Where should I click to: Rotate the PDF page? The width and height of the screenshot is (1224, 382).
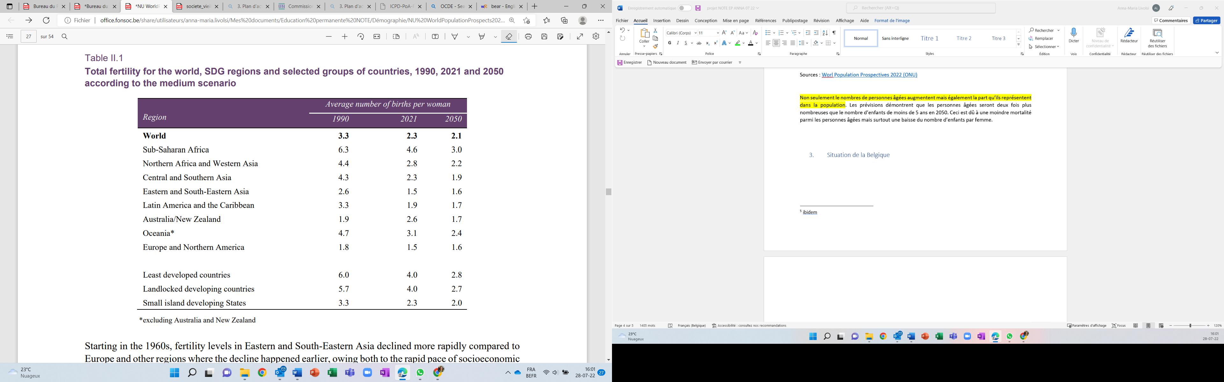click(x=361, y=37)
